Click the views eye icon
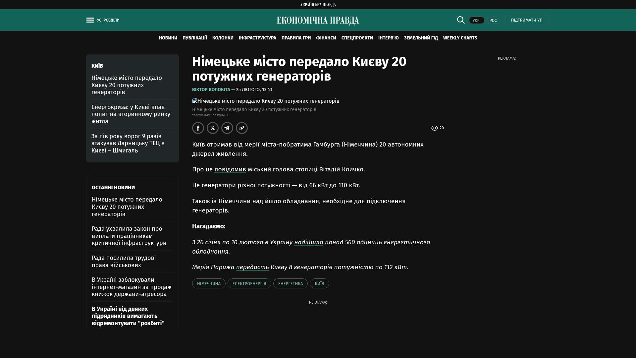Screen dimensions: 636x358 tap(435, 128)
